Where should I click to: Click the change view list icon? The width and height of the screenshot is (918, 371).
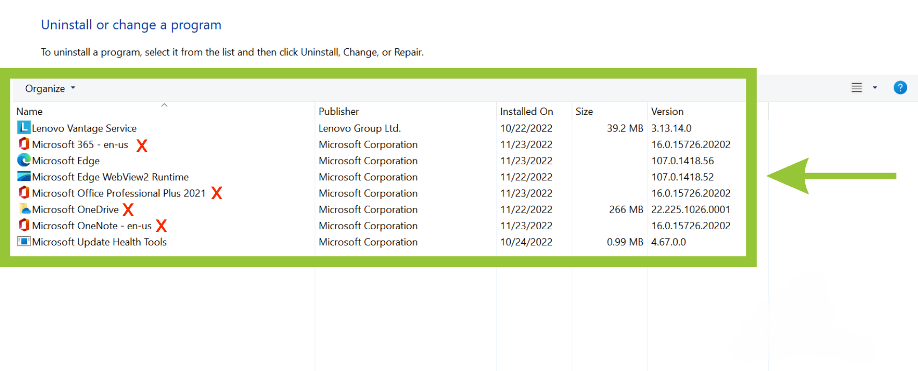click(856, 88)
